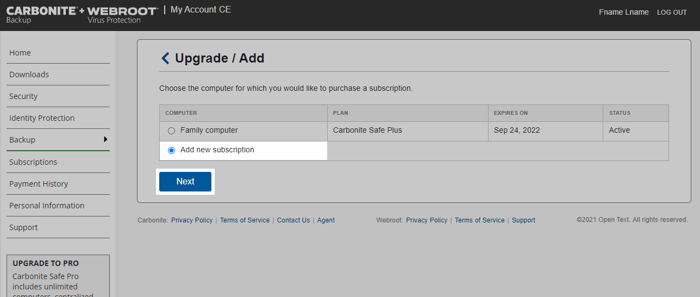Click the Carbonite Contact Us link
This screenshot has width=700, height=297.
pyautogui.click(x=293, y=220)
